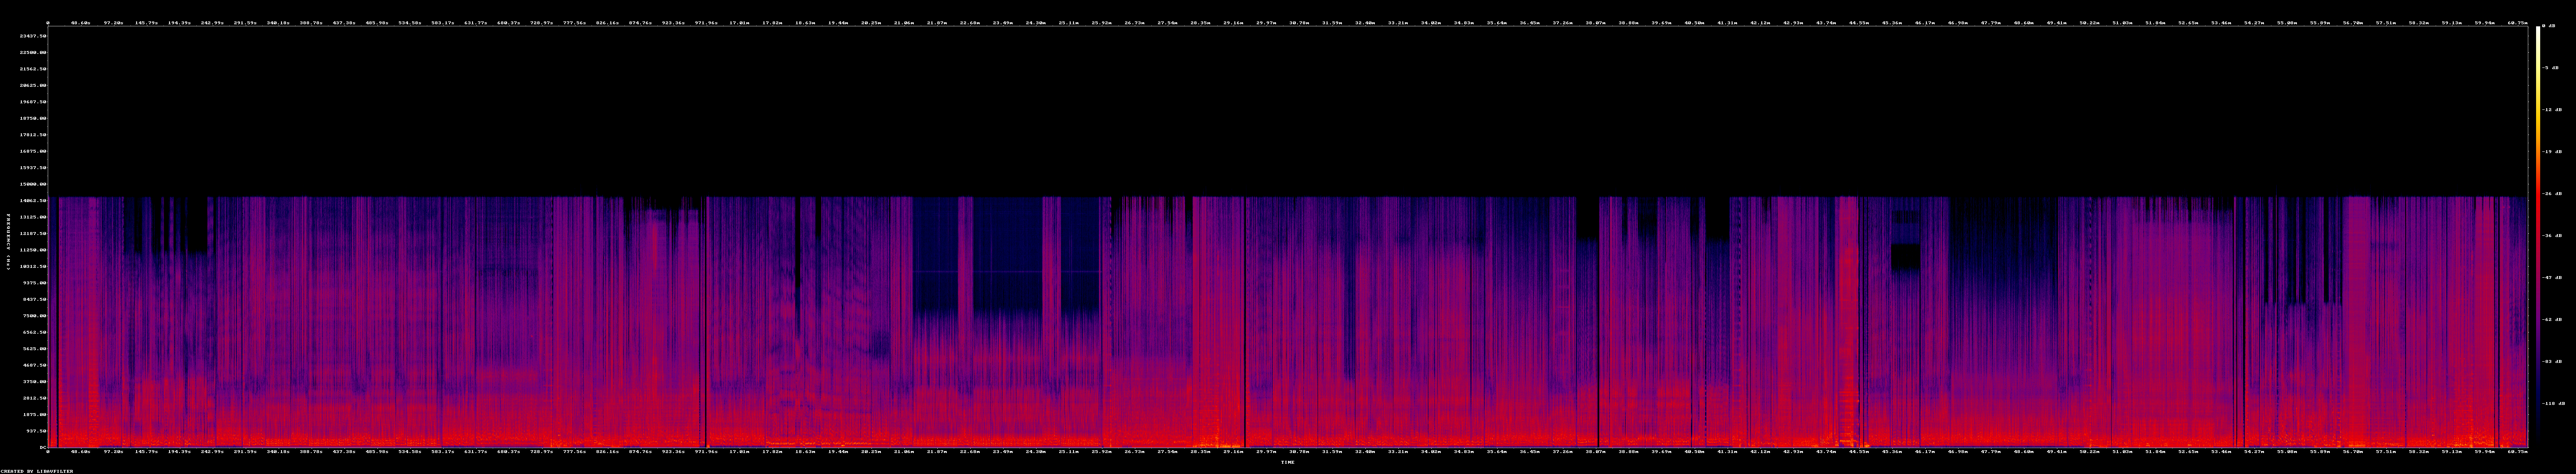
Task: Click the 7500.00 frequency axis label
Action: pos(35,315)
